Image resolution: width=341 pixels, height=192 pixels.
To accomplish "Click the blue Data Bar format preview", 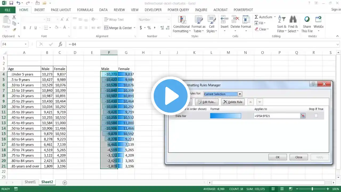I will tap(225, 116).
